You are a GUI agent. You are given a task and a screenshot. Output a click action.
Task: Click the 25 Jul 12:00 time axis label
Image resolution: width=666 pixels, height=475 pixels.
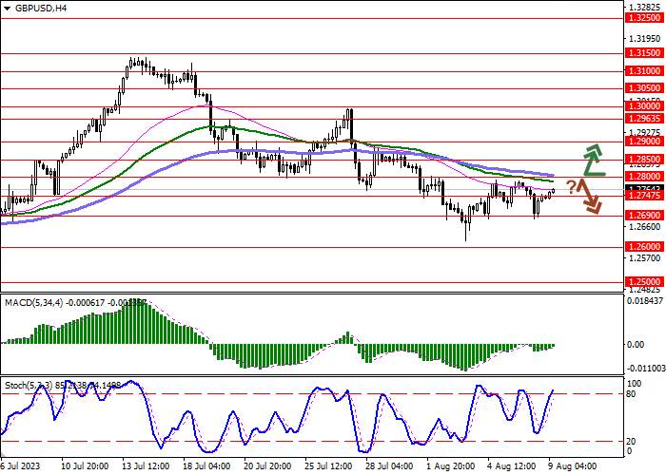pyautogui.click(x=330, y=466)
